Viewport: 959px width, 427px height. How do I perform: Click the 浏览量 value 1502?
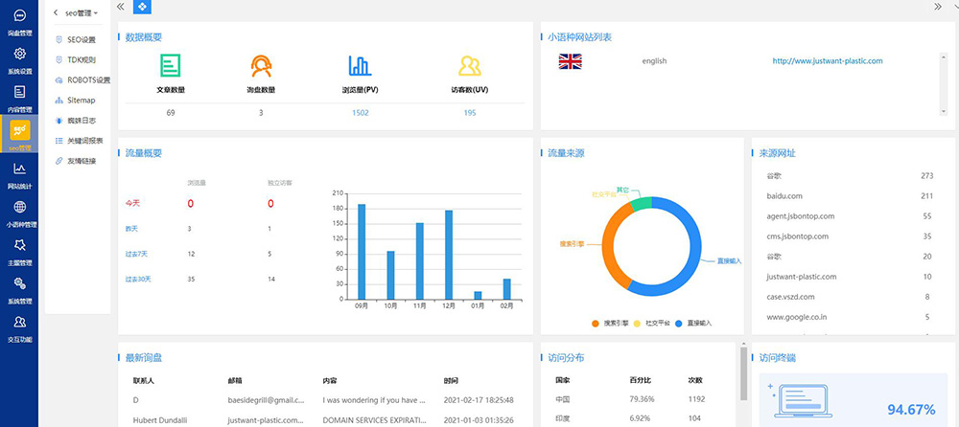360,113
